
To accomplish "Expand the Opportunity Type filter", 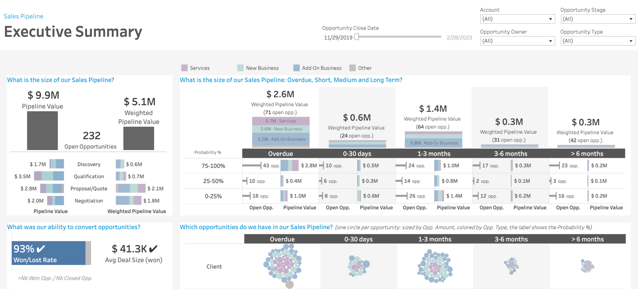I will click(x=597, y=41).
